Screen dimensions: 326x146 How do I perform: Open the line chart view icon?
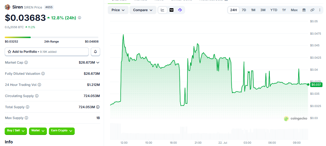tap(163, 10)
